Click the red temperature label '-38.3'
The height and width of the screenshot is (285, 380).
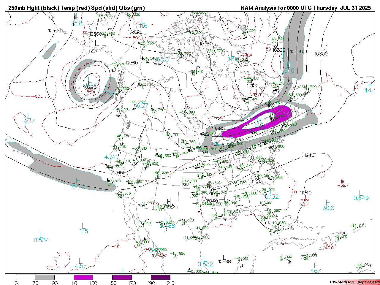click(x=255, y=95)
